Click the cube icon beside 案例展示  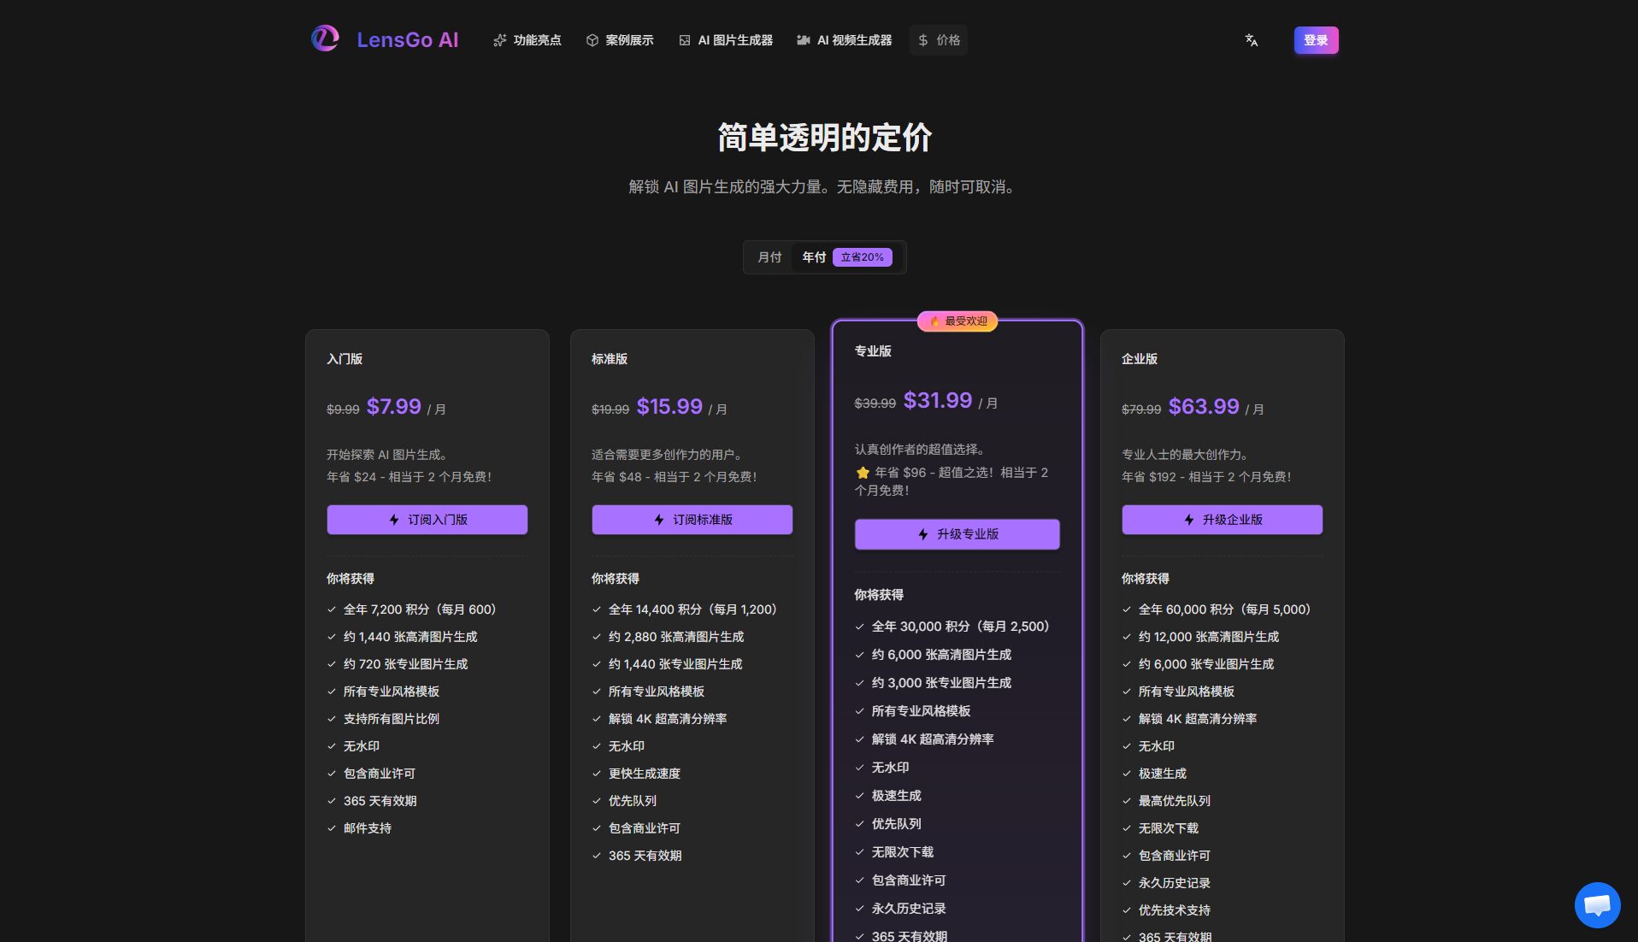[x=591, y=39]
